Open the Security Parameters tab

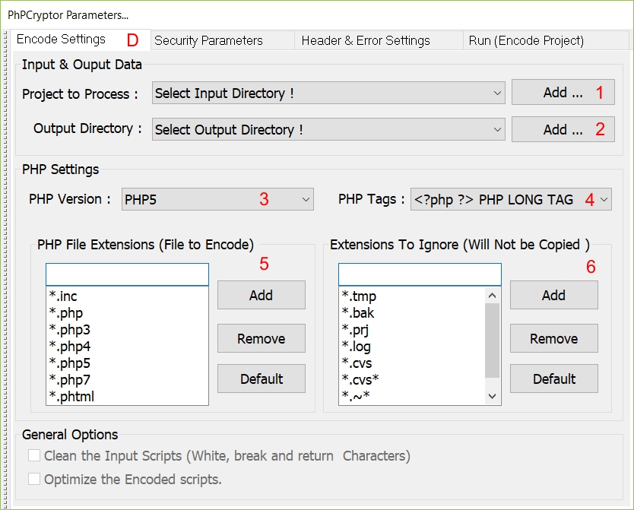[223, 40]
